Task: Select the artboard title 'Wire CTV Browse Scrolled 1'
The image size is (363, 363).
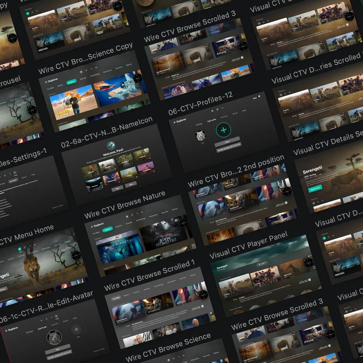Action: [x=150, y=275]
